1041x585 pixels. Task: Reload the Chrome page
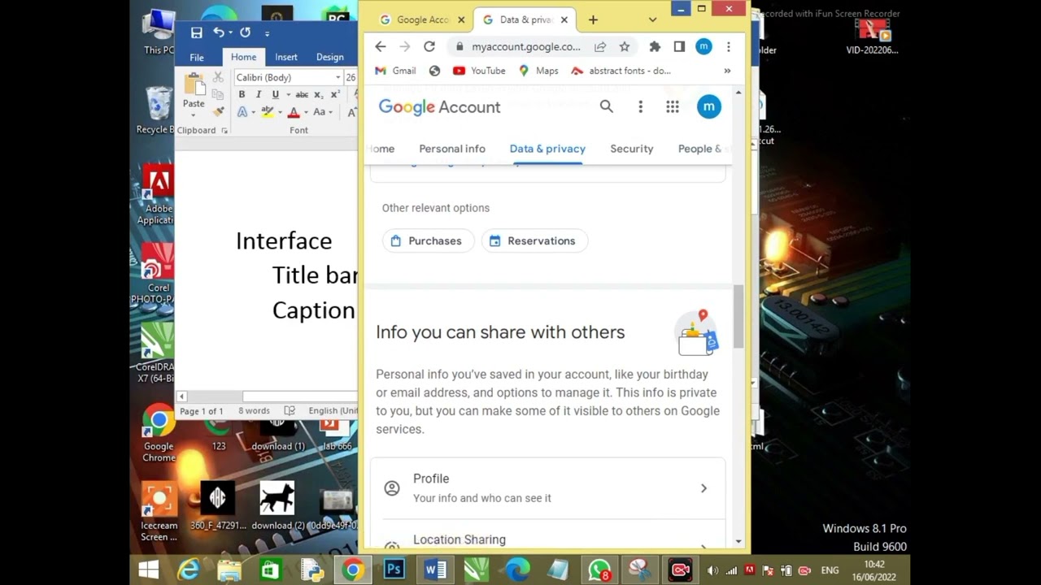click(x=429, y=46)
